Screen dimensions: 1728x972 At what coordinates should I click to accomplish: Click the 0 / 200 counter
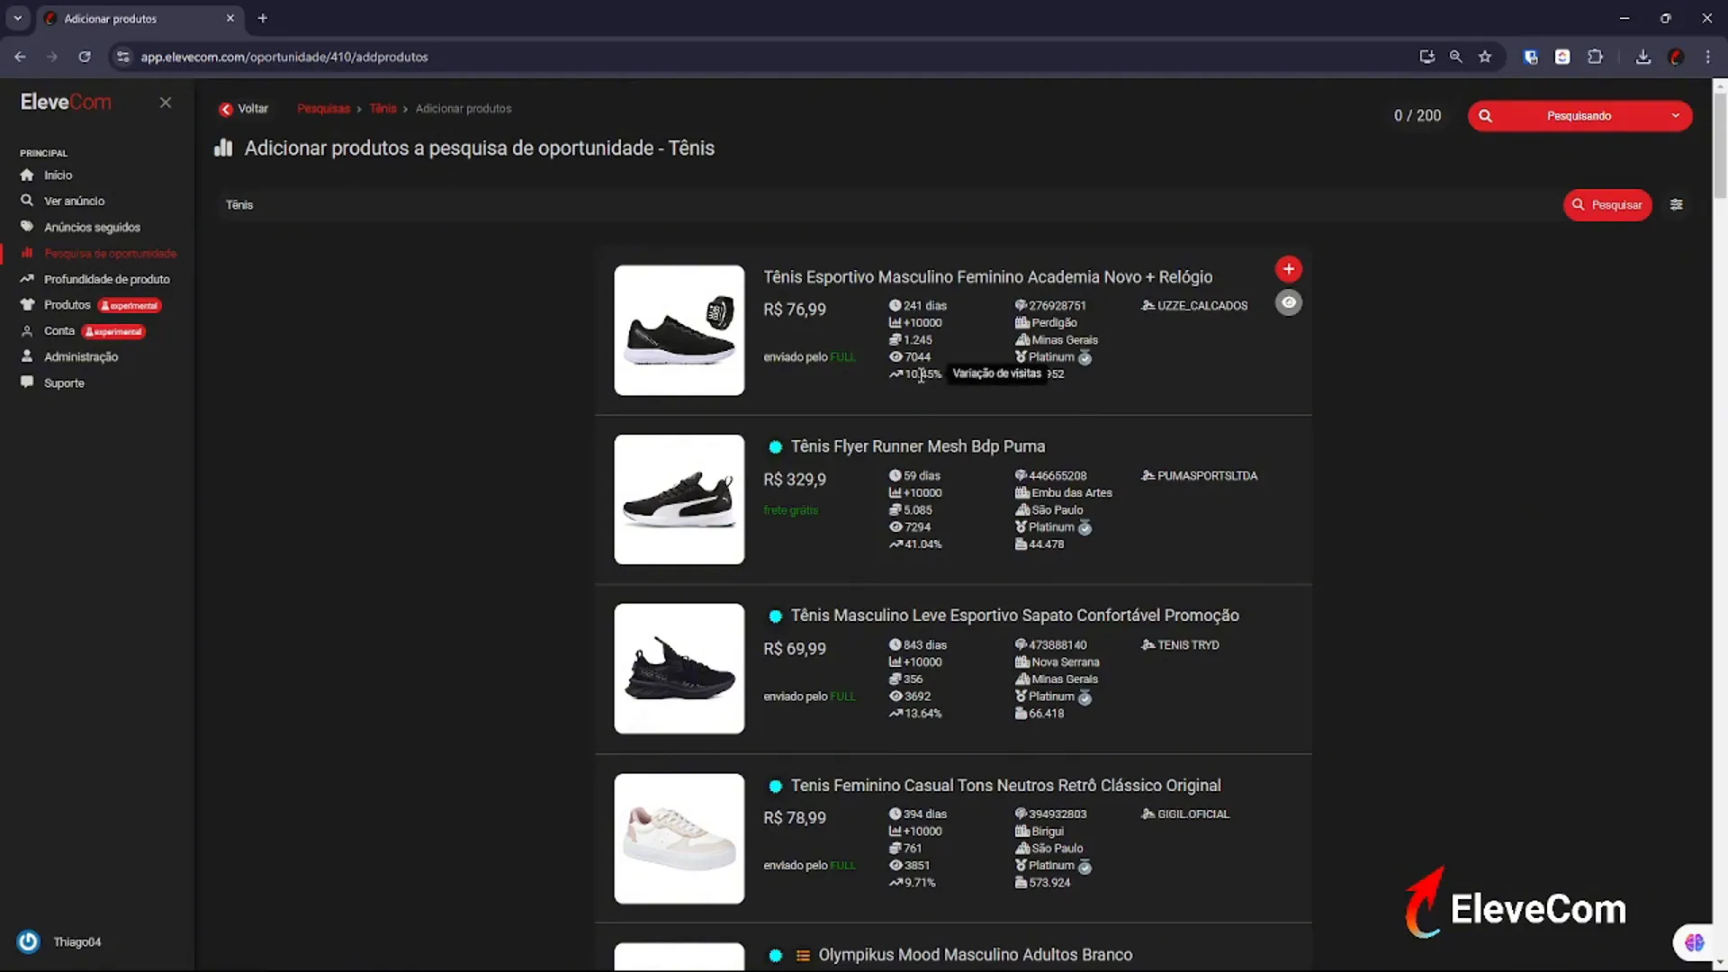[x=1417, y=116]
